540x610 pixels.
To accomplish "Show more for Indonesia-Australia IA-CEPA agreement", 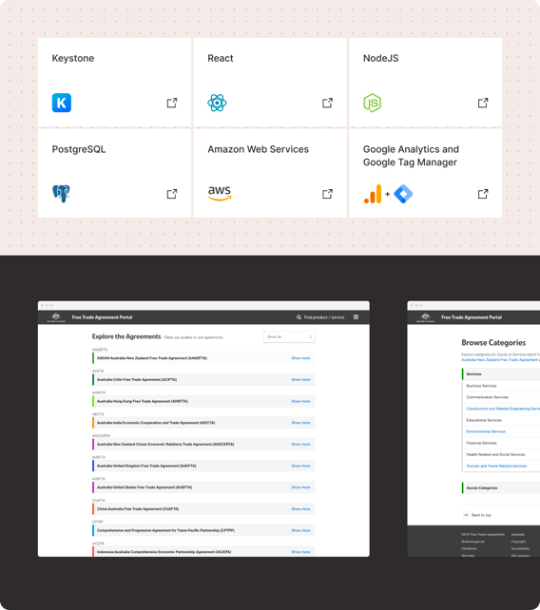I will click(301, 552).
